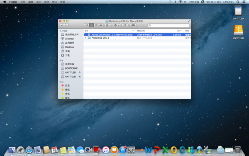Open the item arrangement dropdown in toolbar

coord(108,25)
